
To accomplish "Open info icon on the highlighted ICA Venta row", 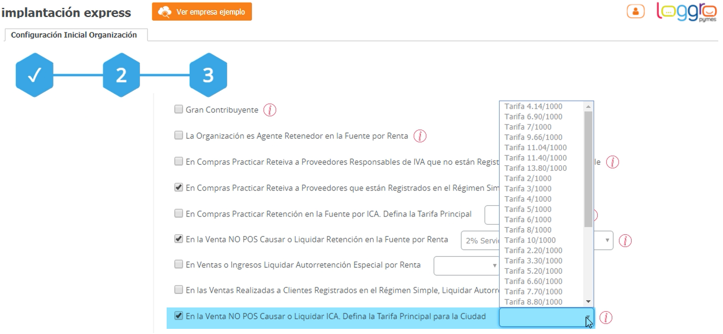I will point(606,317).
